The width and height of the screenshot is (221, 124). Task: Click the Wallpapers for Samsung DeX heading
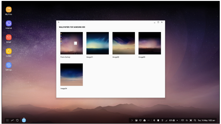coord(72,27)
